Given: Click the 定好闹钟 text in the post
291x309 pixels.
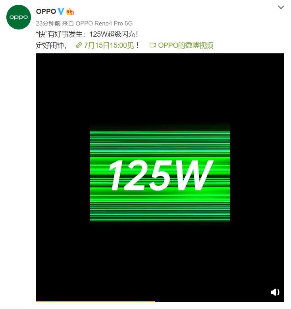Looking at the screenshot, I should (x=50, y=45).
